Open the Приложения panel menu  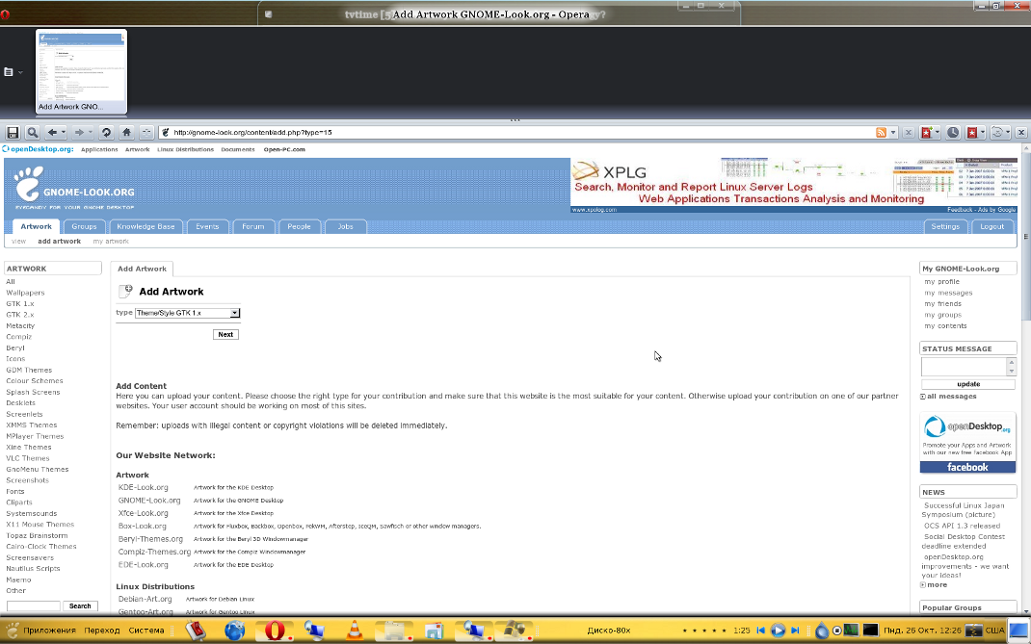(x=49, y=631)
